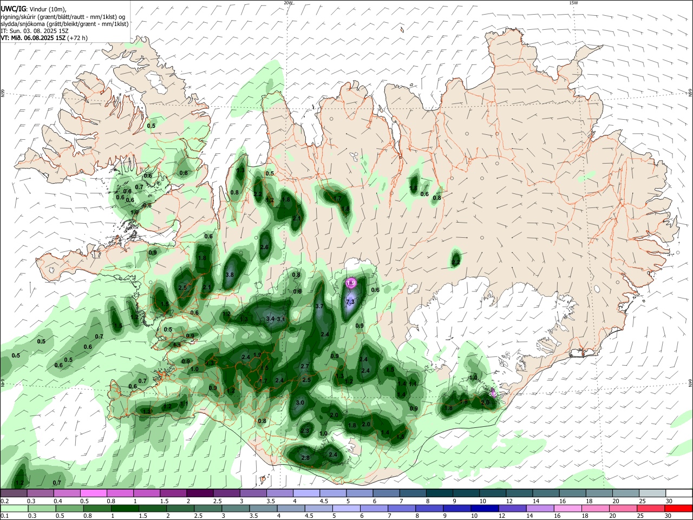This screenshot has height=520, width=693.
Task: Click the 3.4 precipitation value
Action: tap(271, 319)
